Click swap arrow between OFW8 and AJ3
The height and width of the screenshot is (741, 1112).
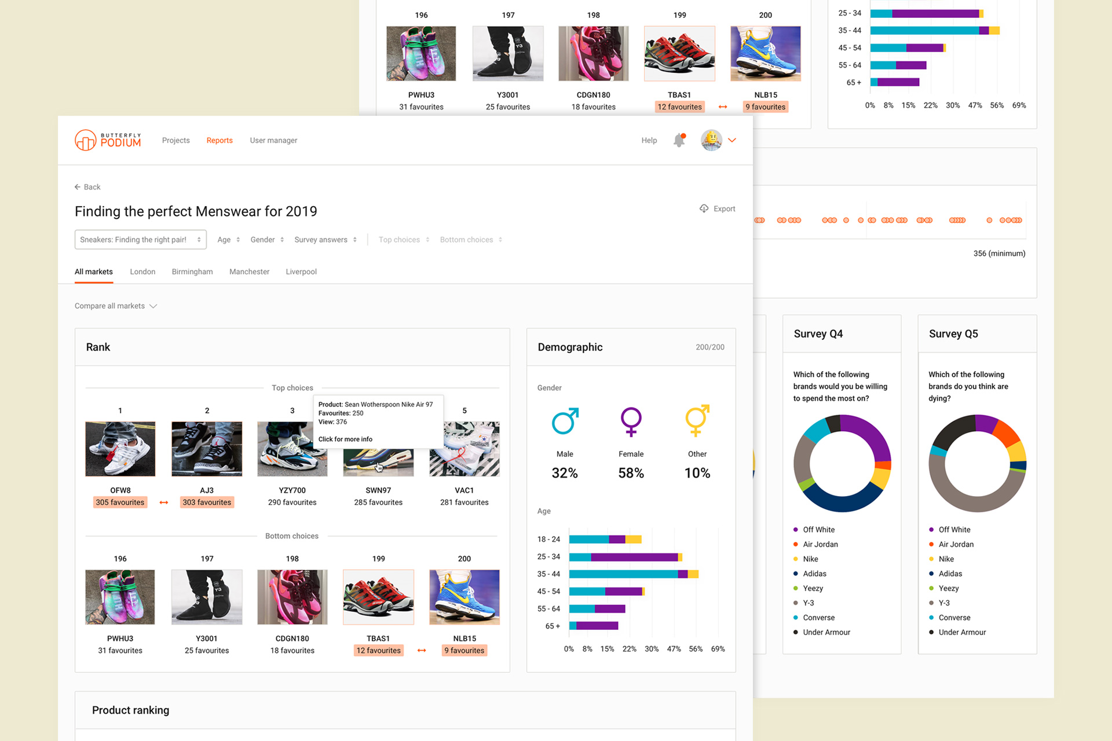tap(164, 502)
